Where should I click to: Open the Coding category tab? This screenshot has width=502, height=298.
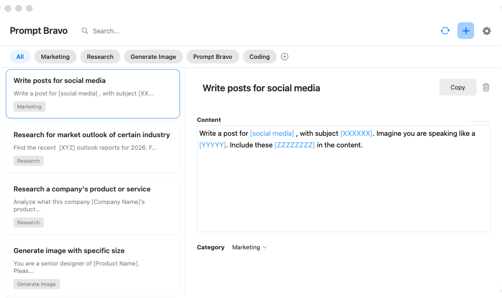pos(259,57)
